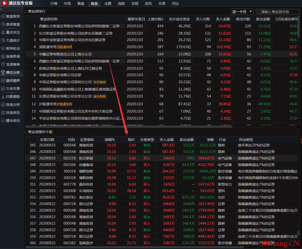Open the 龙虎榜单 sidebar icon

3,64
